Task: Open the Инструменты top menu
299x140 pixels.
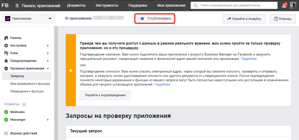Action: (x=107, y=5)
